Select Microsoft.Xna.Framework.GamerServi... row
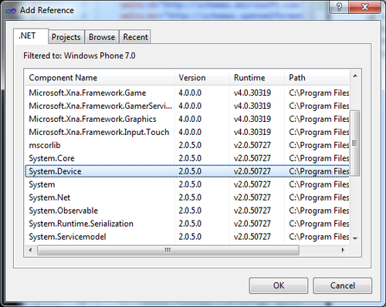 pyautogui.click(x=188, y=106)
